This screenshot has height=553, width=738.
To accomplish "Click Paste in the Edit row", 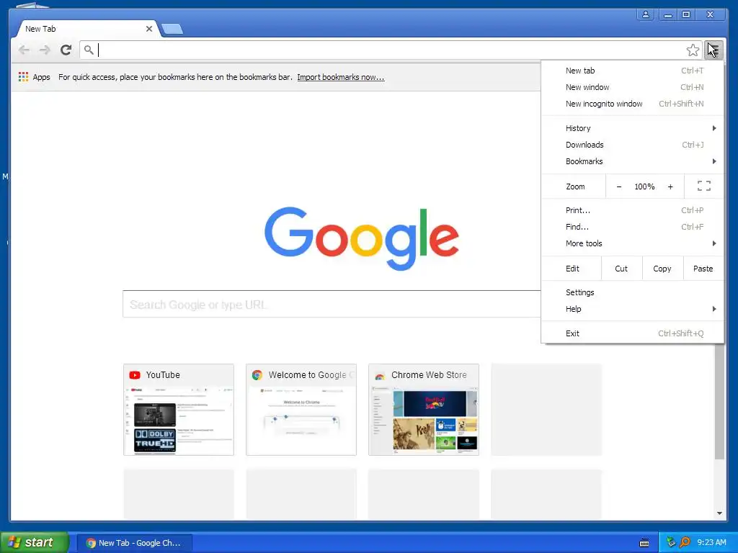I will [703, 269].
